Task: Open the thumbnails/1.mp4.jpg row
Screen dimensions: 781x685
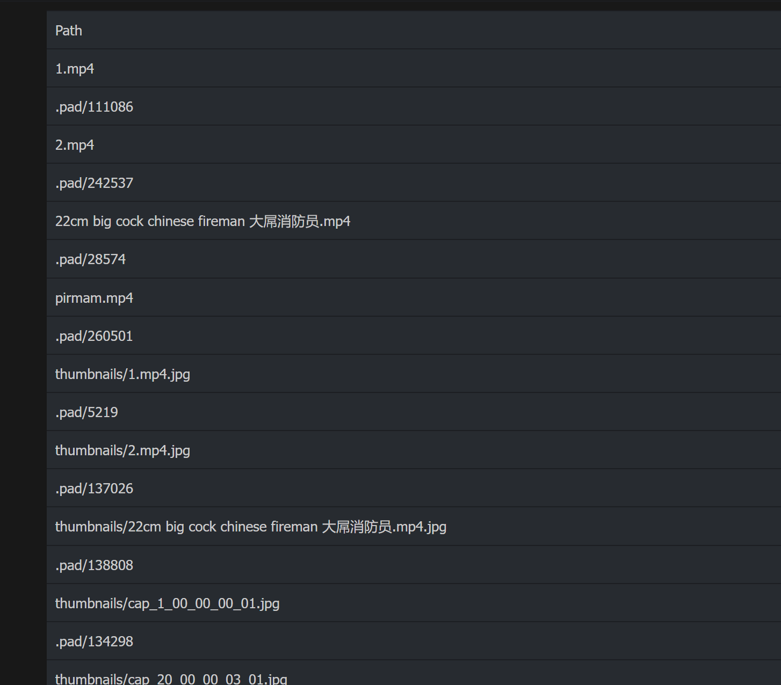Action: coord(122,374)
